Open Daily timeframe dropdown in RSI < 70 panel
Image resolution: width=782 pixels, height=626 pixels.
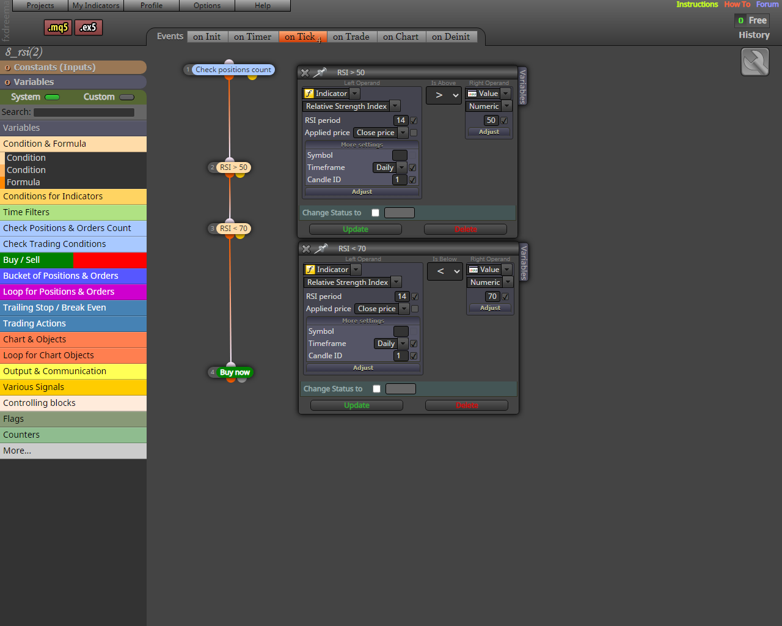click(403, 344)
